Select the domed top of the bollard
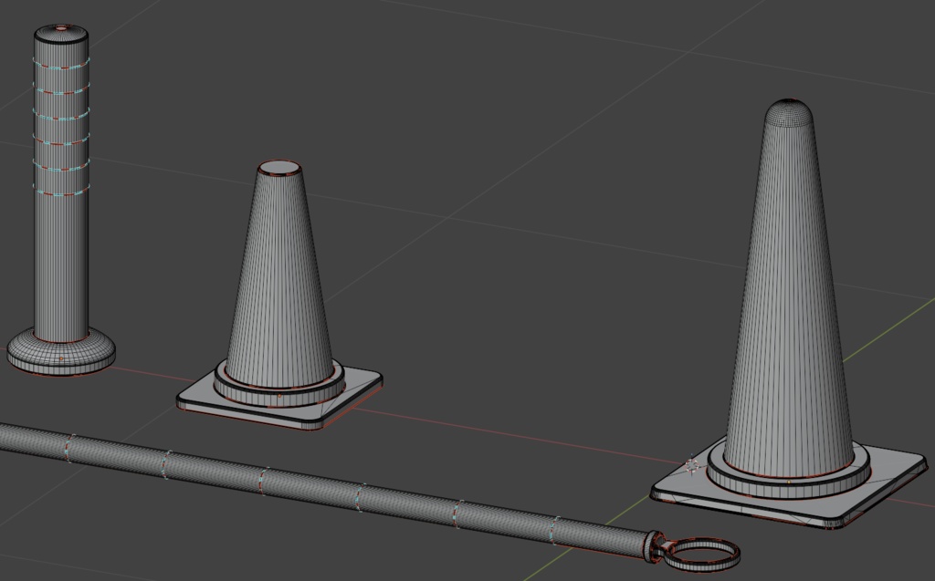Screen dimensions: 935x581 point(60,35)
